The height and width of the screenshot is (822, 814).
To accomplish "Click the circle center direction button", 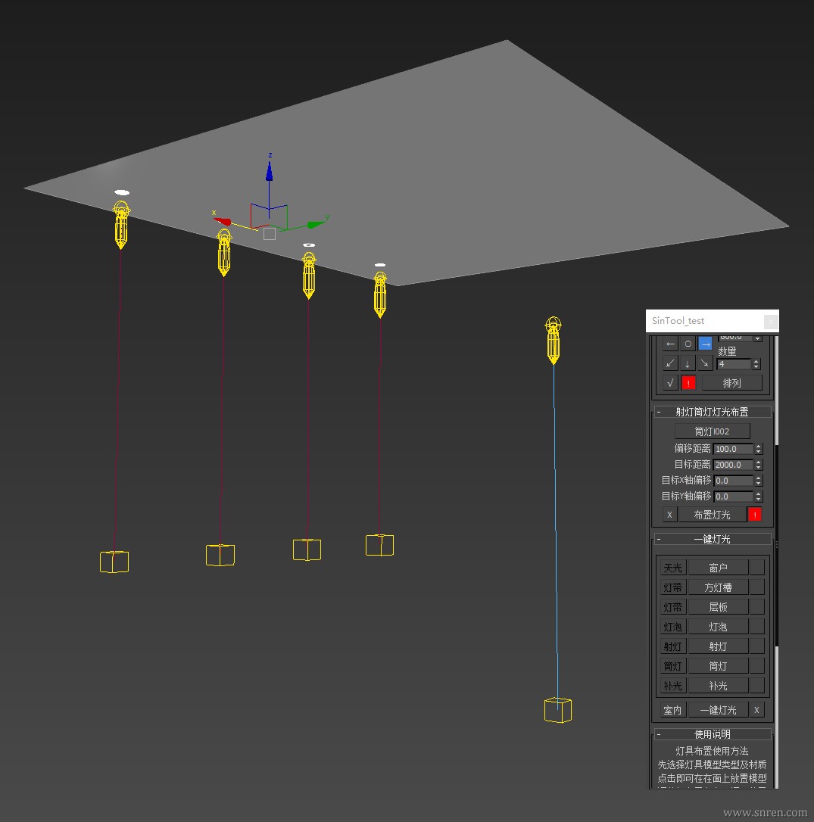I will click(688, 344).
